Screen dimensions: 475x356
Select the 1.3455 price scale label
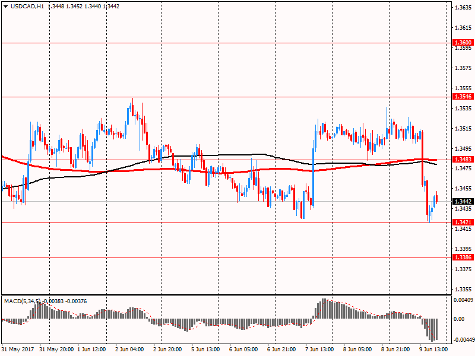(x=464, y=189)
